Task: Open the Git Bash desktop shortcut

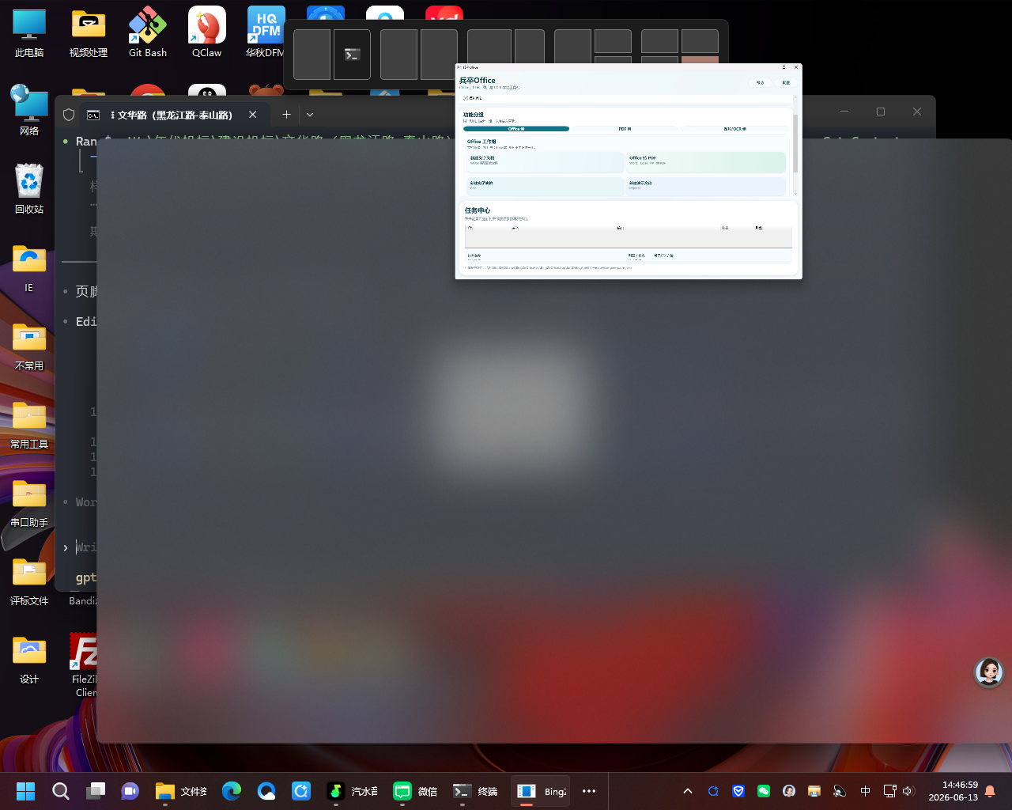Action: (148, 32)
